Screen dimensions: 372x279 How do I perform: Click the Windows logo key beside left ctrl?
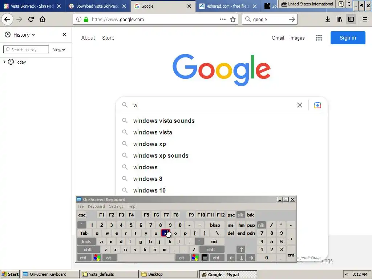point(97,258)
